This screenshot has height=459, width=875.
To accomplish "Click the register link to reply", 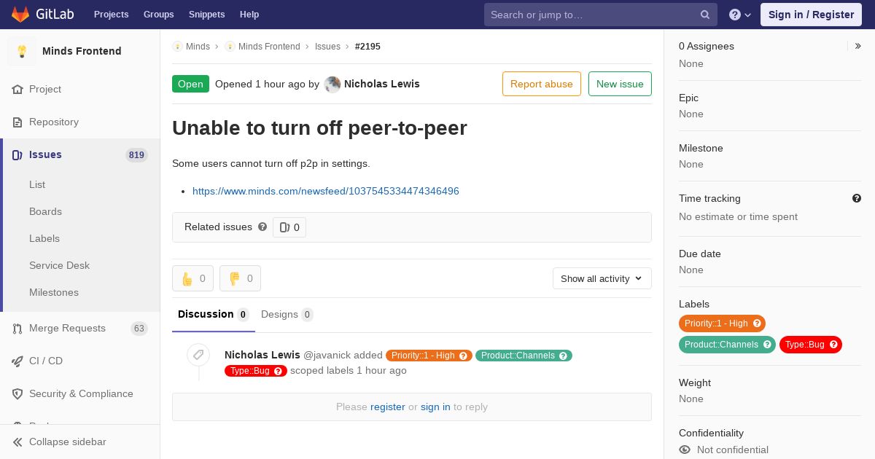I will tap(387, 407).
